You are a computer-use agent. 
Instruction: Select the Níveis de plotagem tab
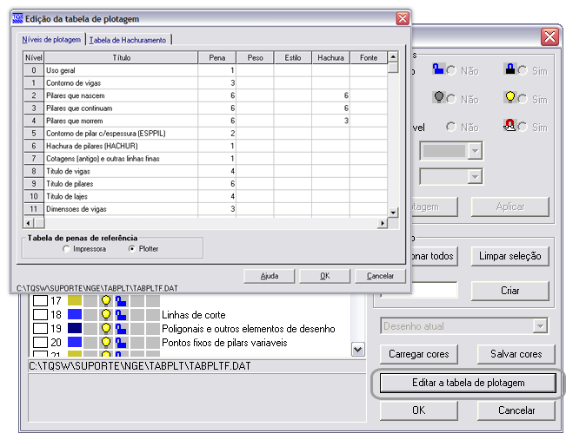click(51, 39)
